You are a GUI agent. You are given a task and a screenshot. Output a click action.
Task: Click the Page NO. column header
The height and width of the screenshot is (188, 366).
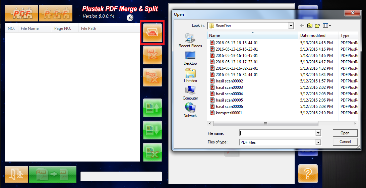pos(65,28)
